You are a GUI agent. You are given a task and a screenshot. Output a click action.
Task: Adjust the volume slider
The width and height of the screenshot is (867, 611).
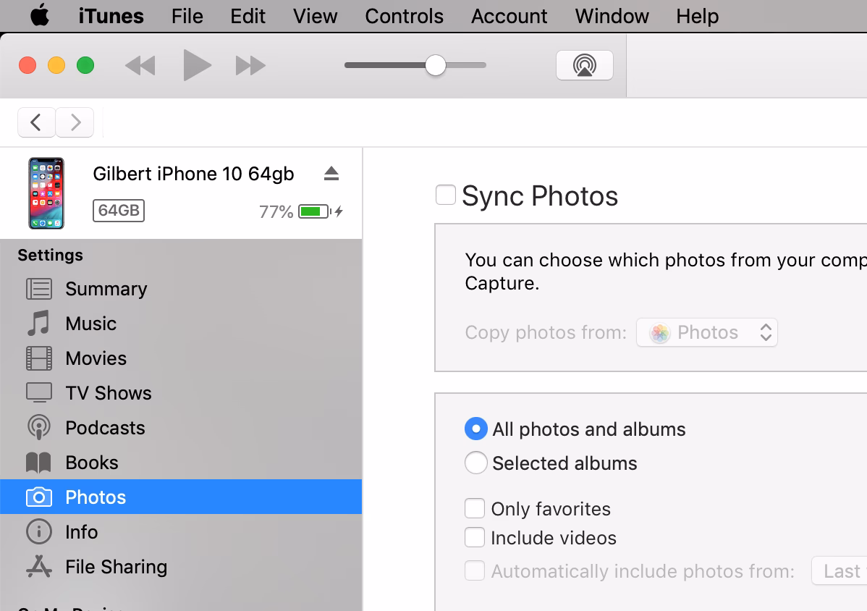[435, 65]
